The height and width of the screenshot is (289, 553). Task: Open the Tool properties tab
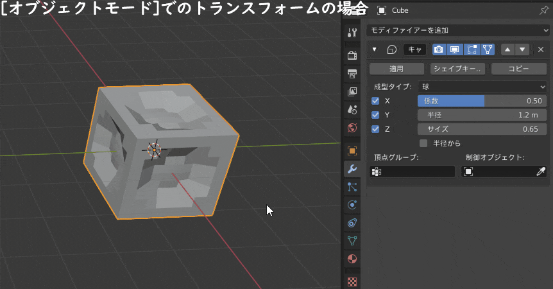coord(352,33)
